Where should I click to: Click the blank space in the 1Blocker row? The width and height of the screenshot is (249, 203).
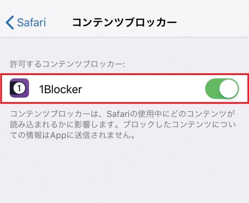click(143, 89)
